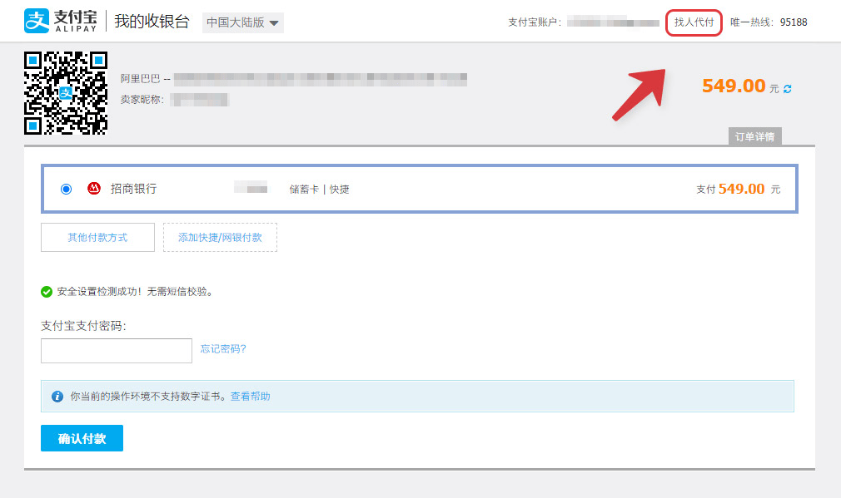Click the 忘记密码? link
Viewport: 841px width, 498px height.
(223, 349)
